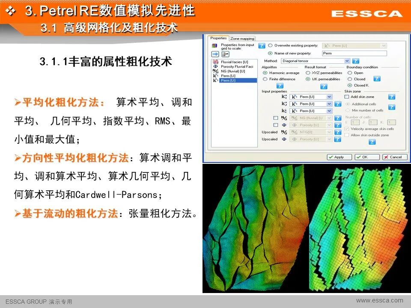Select IJK permeabilities result format
Screen dimensions: 411x308
308,79
